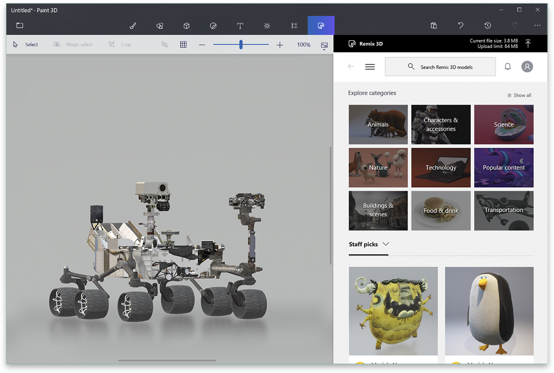This screenshot has width=554, height=373.
Task: Activate the Select tool button
Action: coord(26,45)
